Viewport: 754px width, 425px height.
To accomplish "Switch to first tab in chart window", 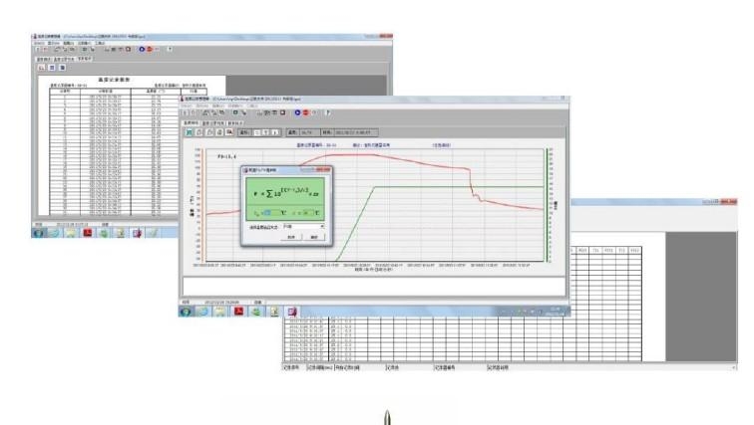I will point(191,123).
